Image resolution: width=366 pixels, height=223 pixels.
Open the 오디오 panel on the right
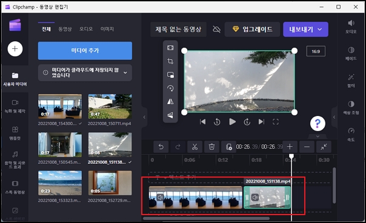click(351, 27)
